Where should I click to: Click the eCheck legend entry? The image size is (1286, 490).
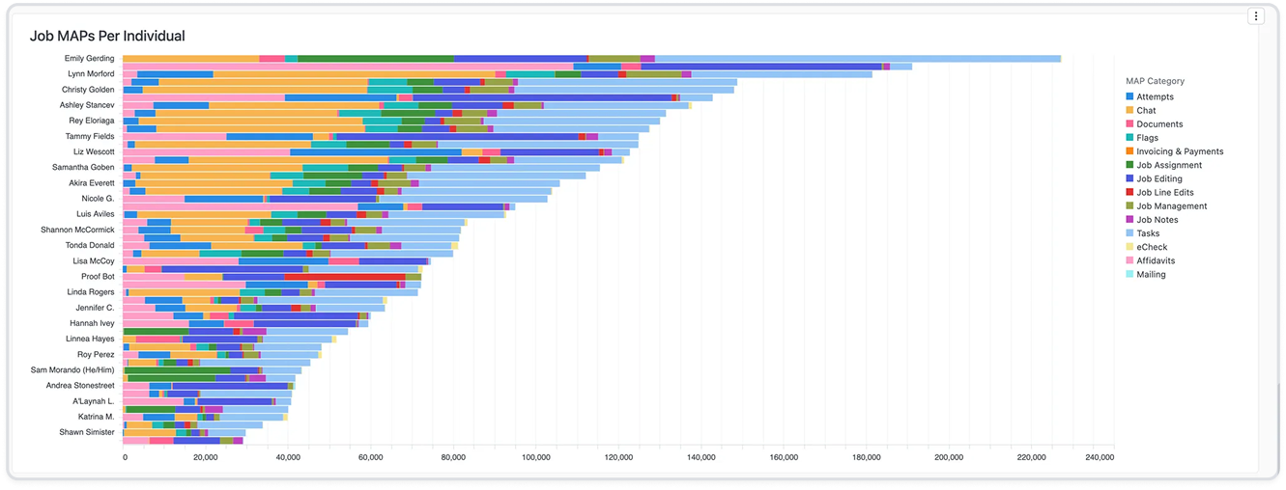pos(1152,247)
